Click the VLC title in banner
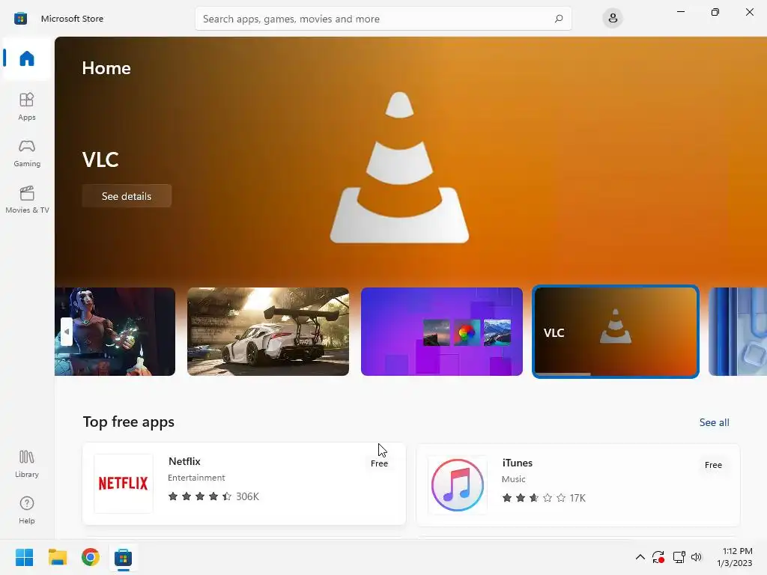 coord(100,160)
